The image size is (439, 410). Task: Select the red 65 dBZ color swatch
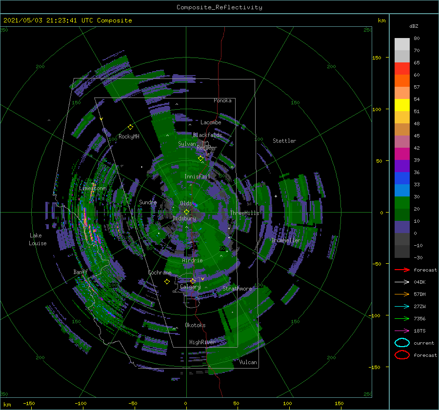(402, 68)
